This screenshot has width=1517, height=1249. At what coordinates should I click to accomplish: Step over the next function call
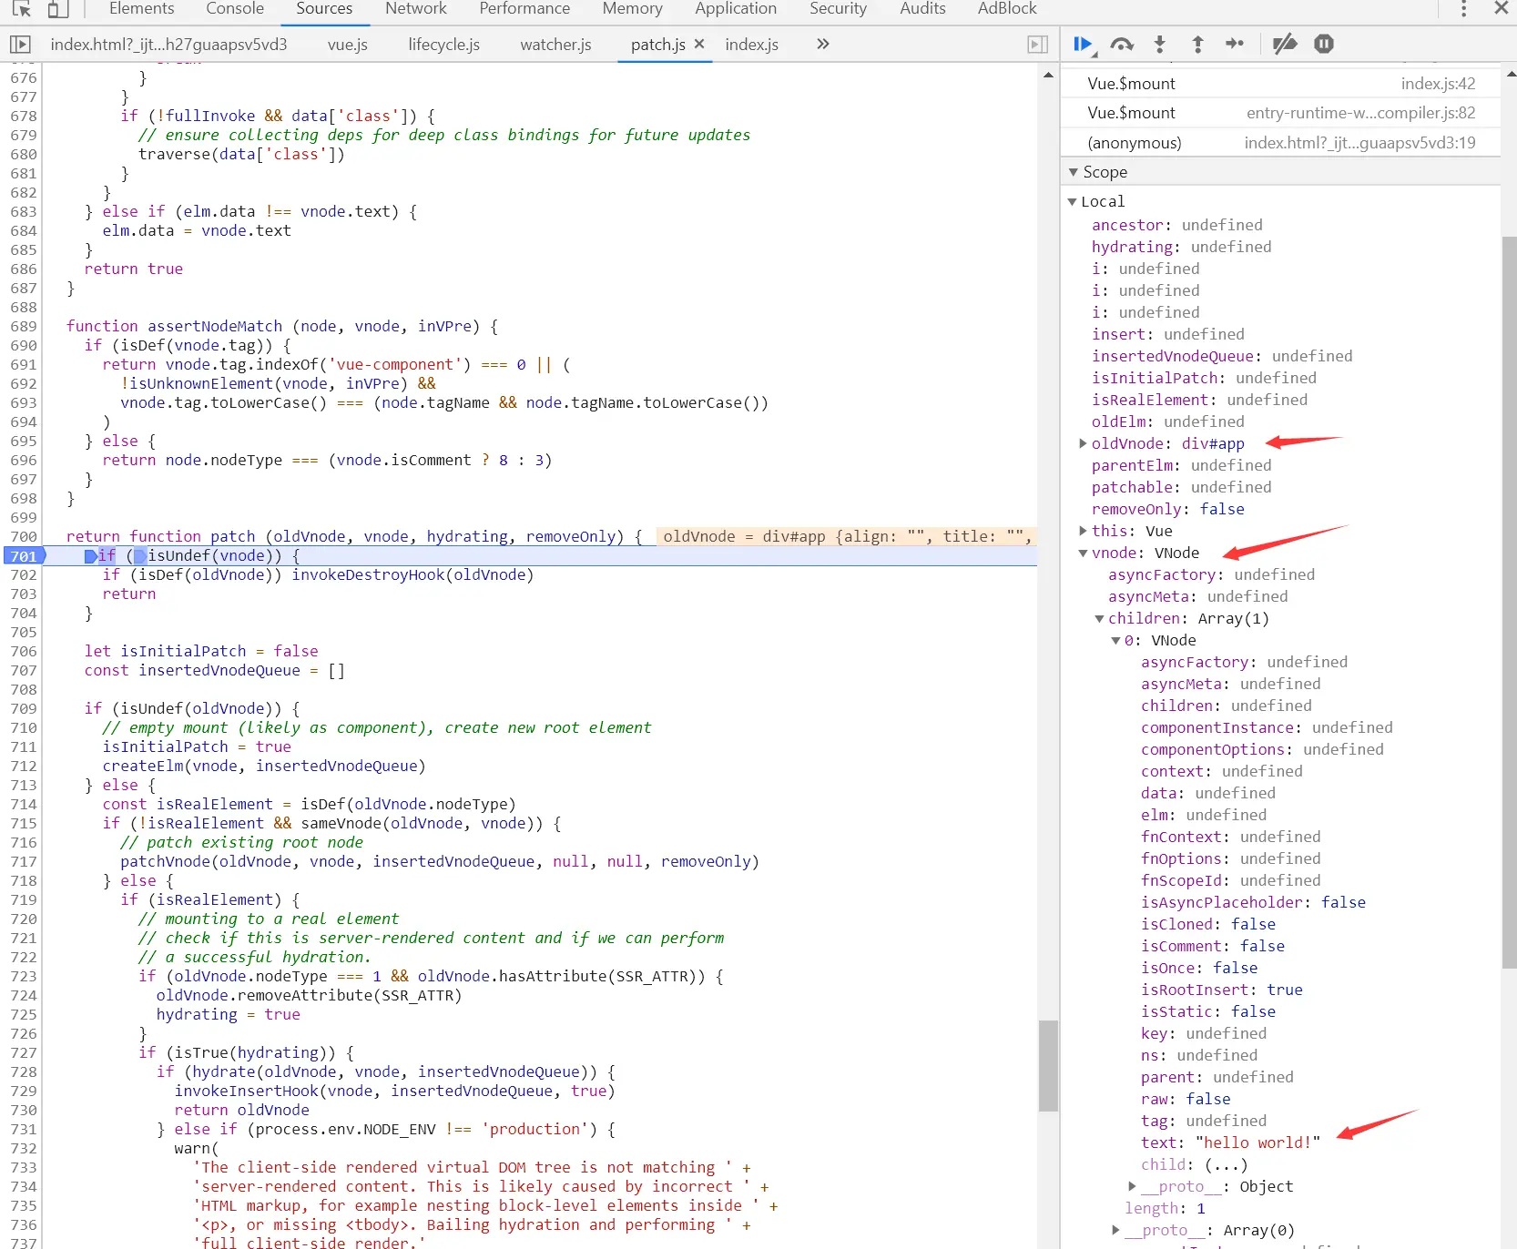pyautogui.click(x=1122, y=44)
